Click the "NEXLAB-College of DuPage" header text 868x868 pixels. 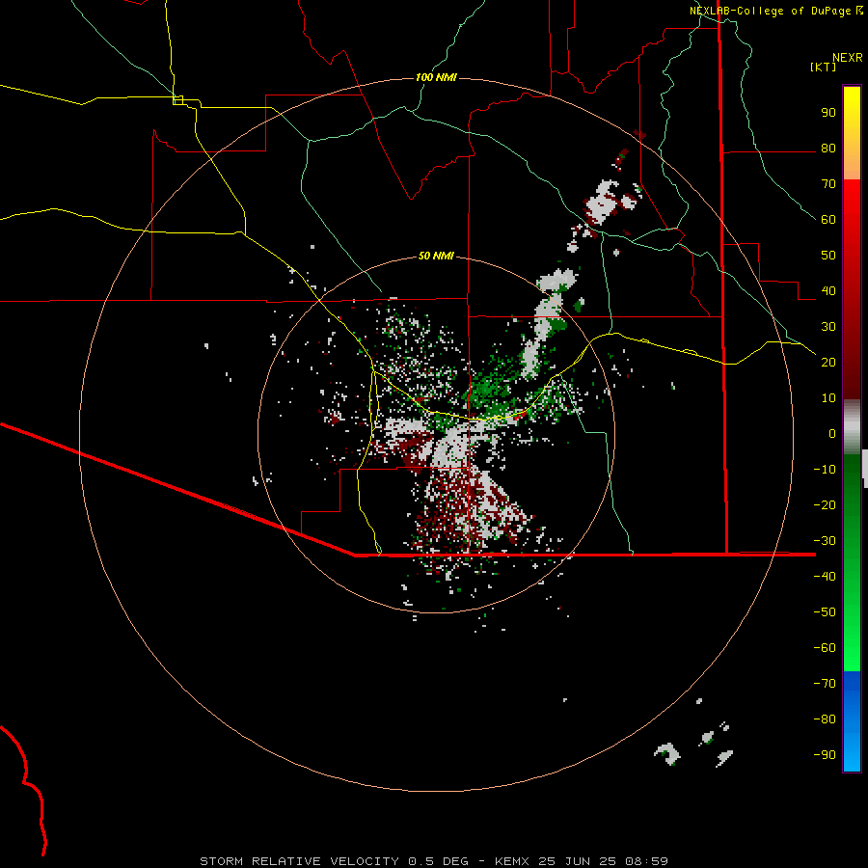click(770, 11)
